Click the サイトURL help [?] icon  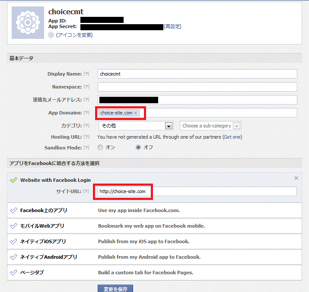tap(86, 191)
